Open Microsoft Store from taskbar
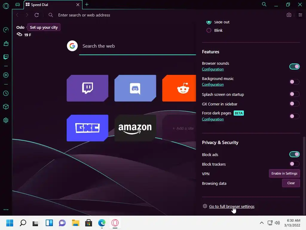The width and height of the screenshot is (306, 230). click(x=88, y=223)
